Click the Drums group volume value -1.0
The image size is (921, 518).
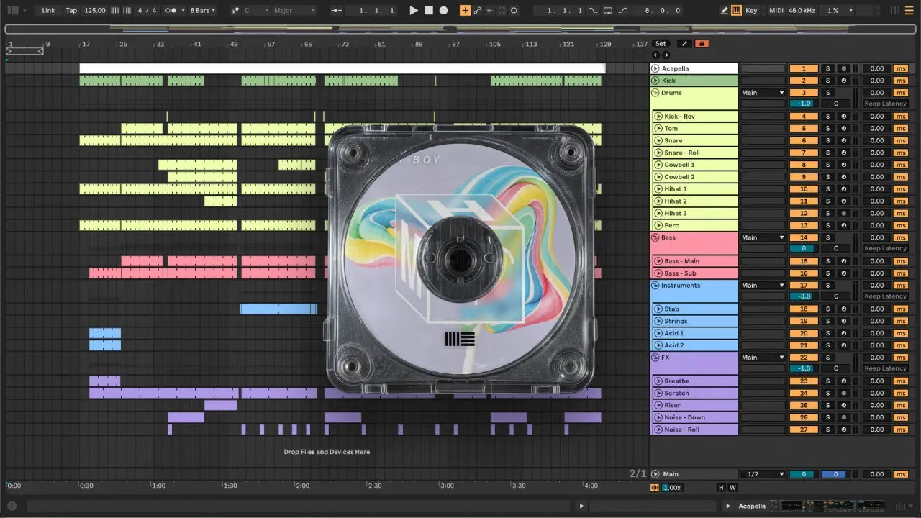803,104
